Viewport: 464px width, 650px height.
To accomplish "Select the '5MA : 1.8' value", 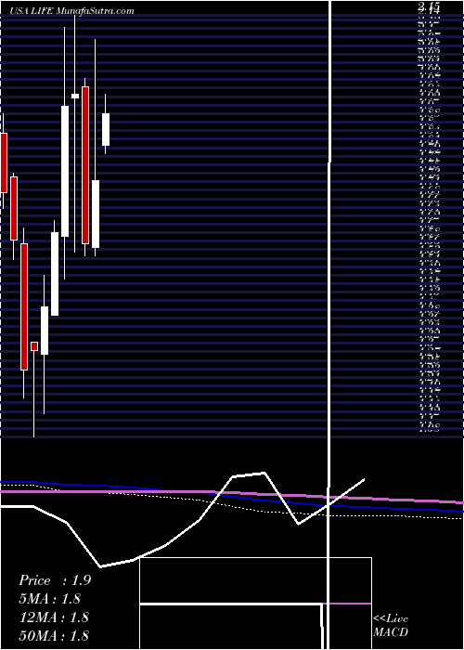I will pos(49,599).
